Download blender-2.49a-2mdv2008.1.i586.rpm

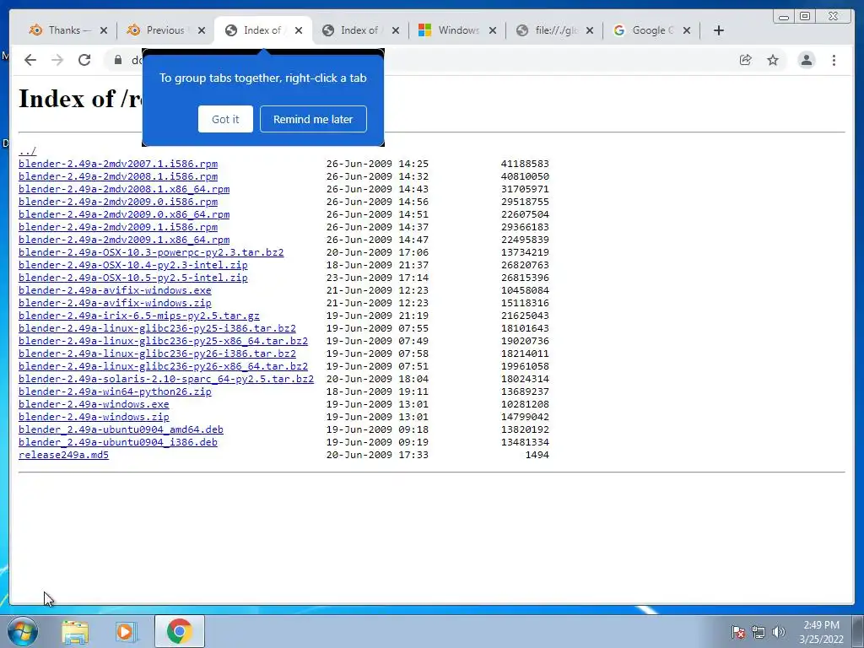[118, 176]
